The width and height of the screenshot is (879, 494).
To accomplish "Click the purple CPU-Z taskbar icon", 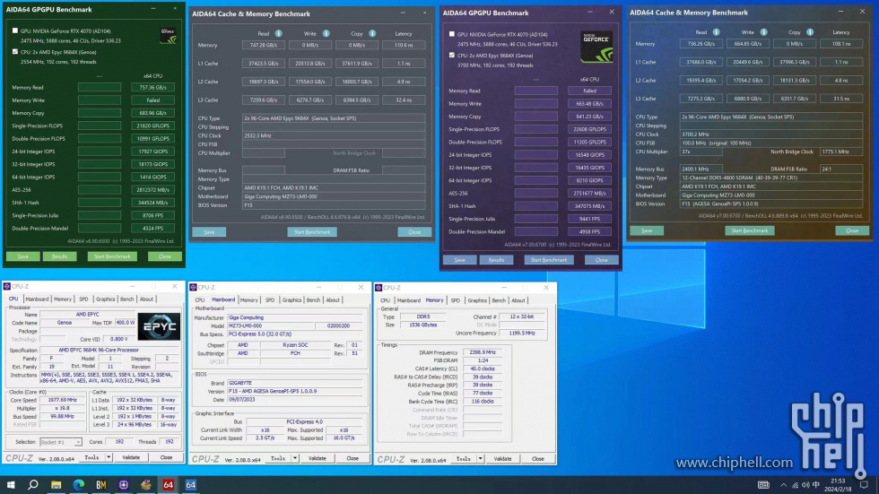I will coord(124,484).
